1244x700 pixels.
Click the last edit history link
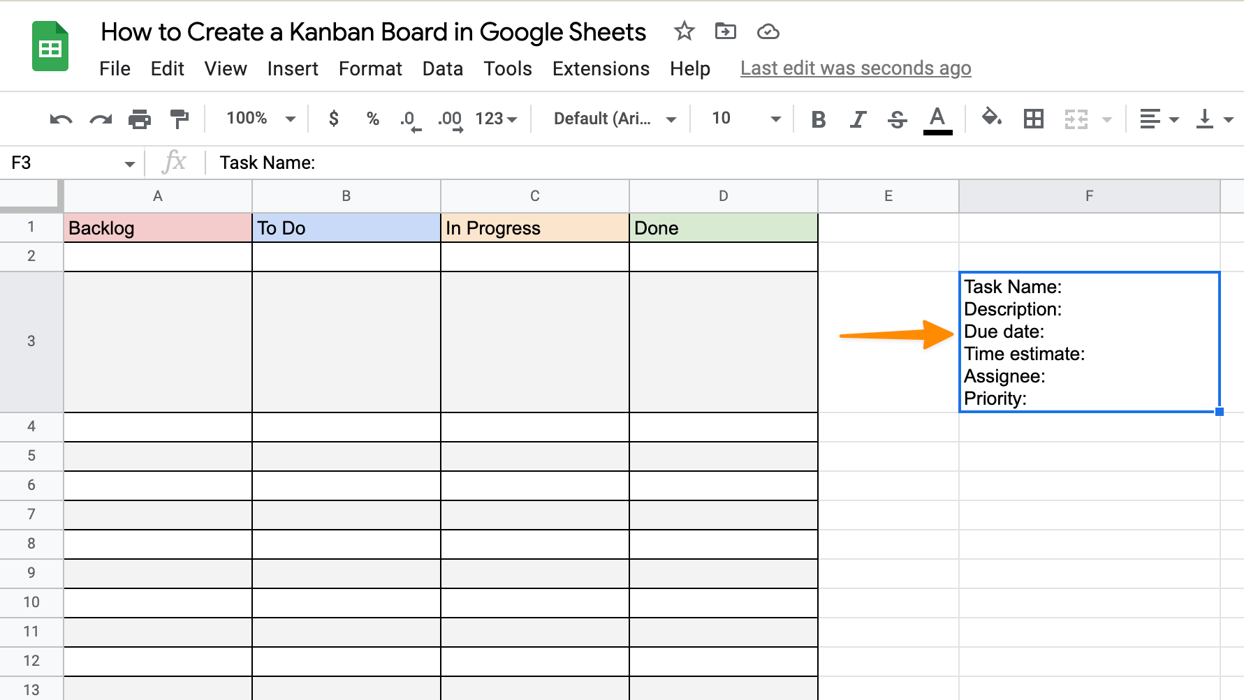(x=855, y=68)
